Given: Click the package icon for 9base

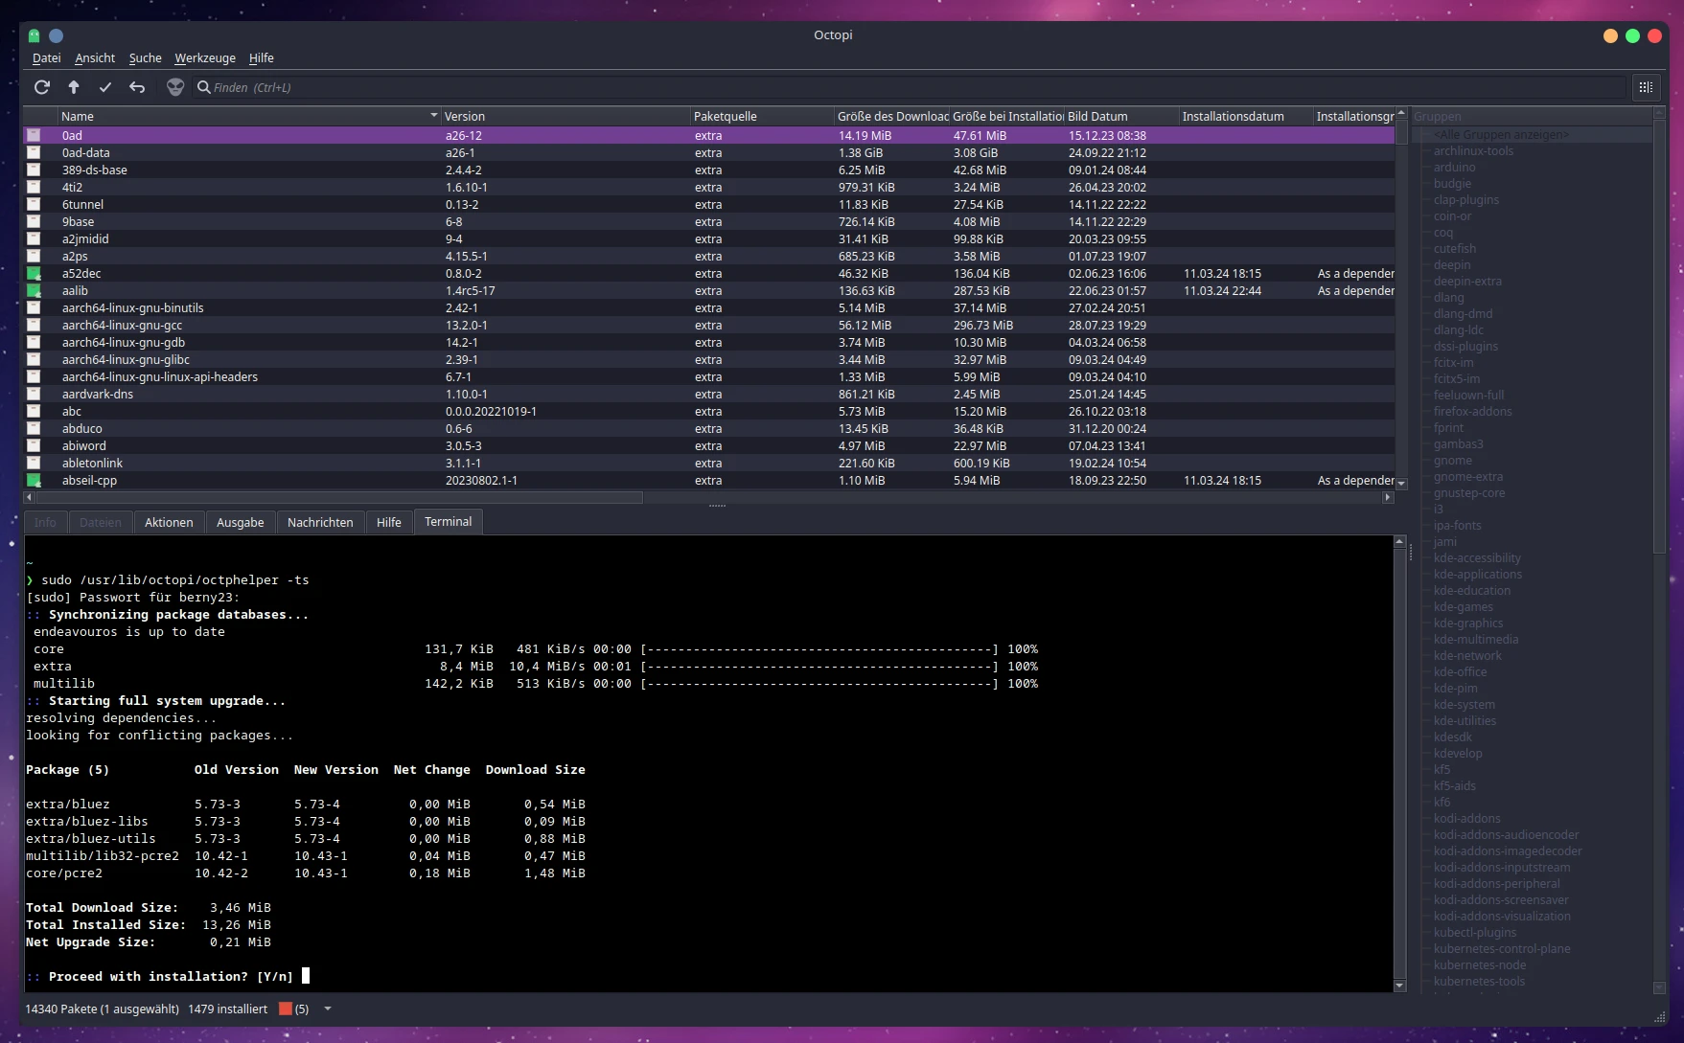Looking at the screenshot, I should [34, 222].
